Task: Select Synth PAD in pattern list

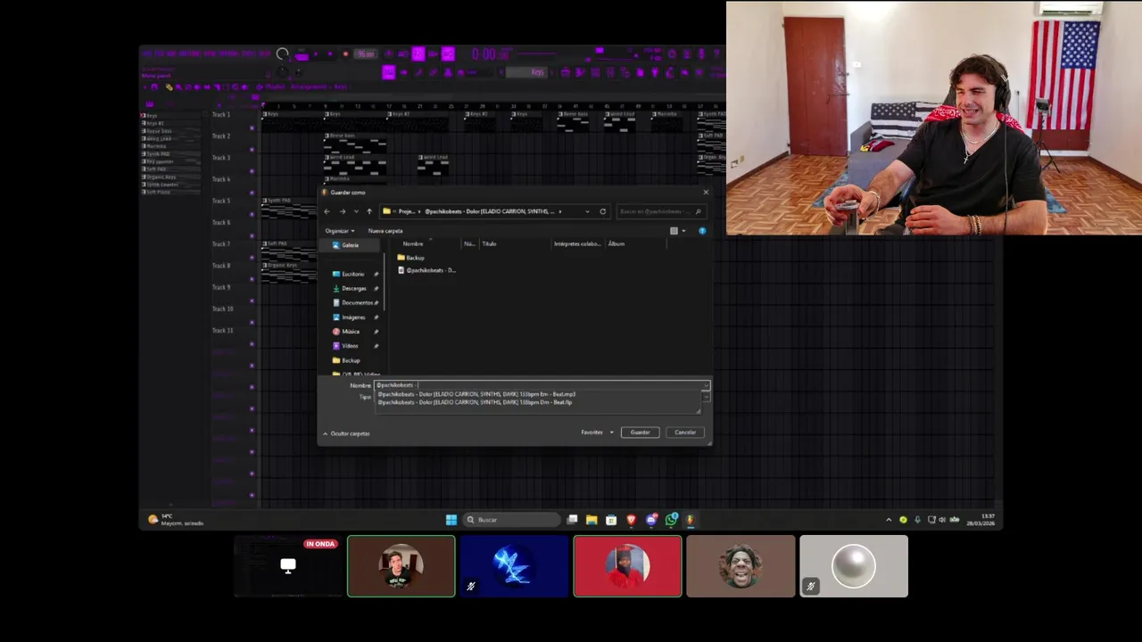Action: [158, 154]
